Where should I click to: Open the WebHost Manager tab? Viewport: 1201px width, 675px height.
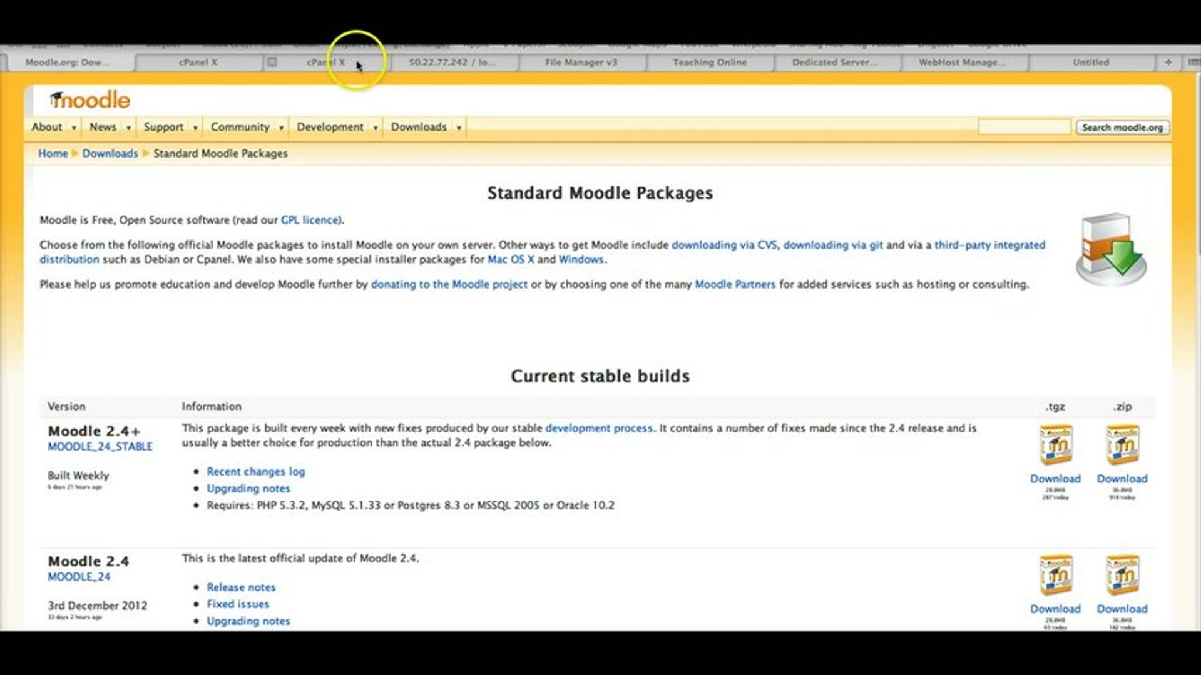coord(962,62)
